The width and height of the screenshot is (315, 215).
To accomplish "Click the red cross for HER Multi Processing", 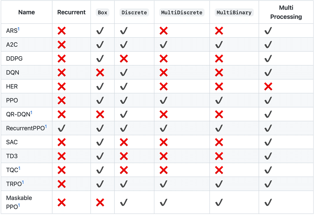I will pyautogui.click(x=268, y=87).
